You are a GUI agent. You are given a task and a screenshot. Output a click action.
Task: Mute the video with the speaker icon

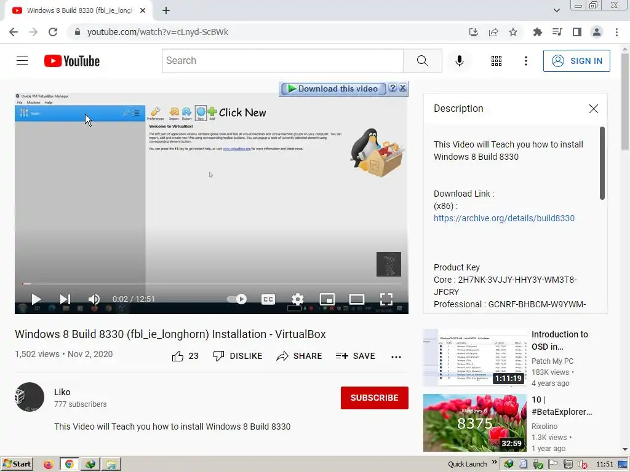[x=94, y=299]
